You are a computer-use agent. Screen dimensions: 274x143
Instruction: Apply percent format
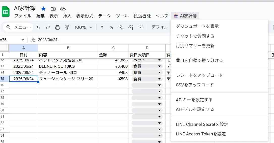[111, 27]
